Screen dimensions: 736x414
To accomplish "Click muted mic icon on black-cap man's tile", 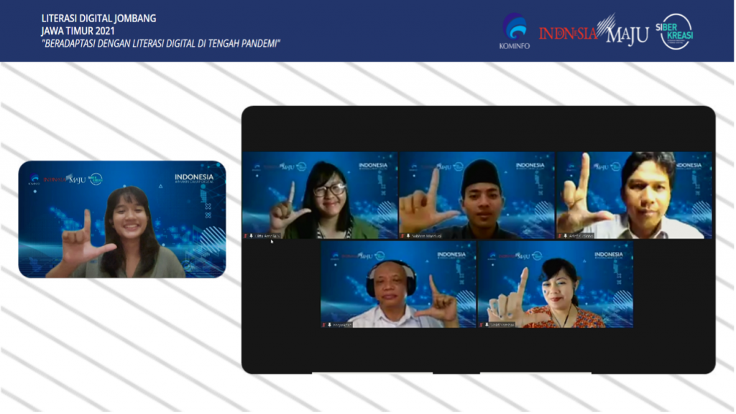I will coord(402,235).
